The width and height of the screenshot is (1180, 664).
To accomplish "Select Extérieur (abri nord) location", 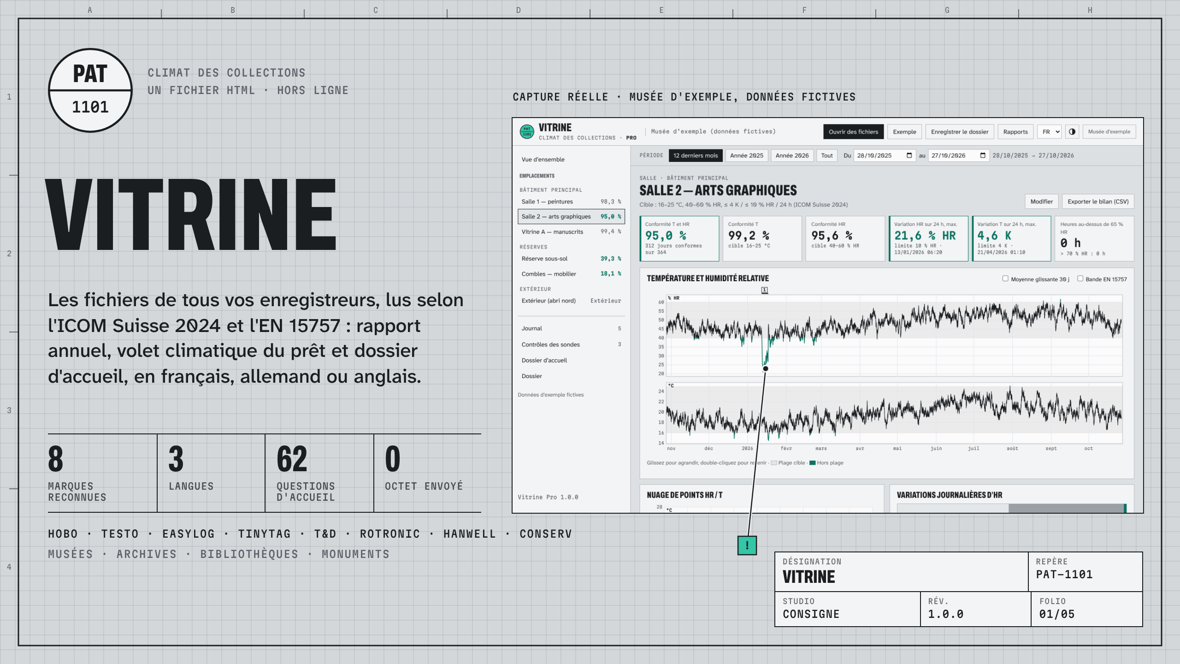I will [x=571, y=301].
